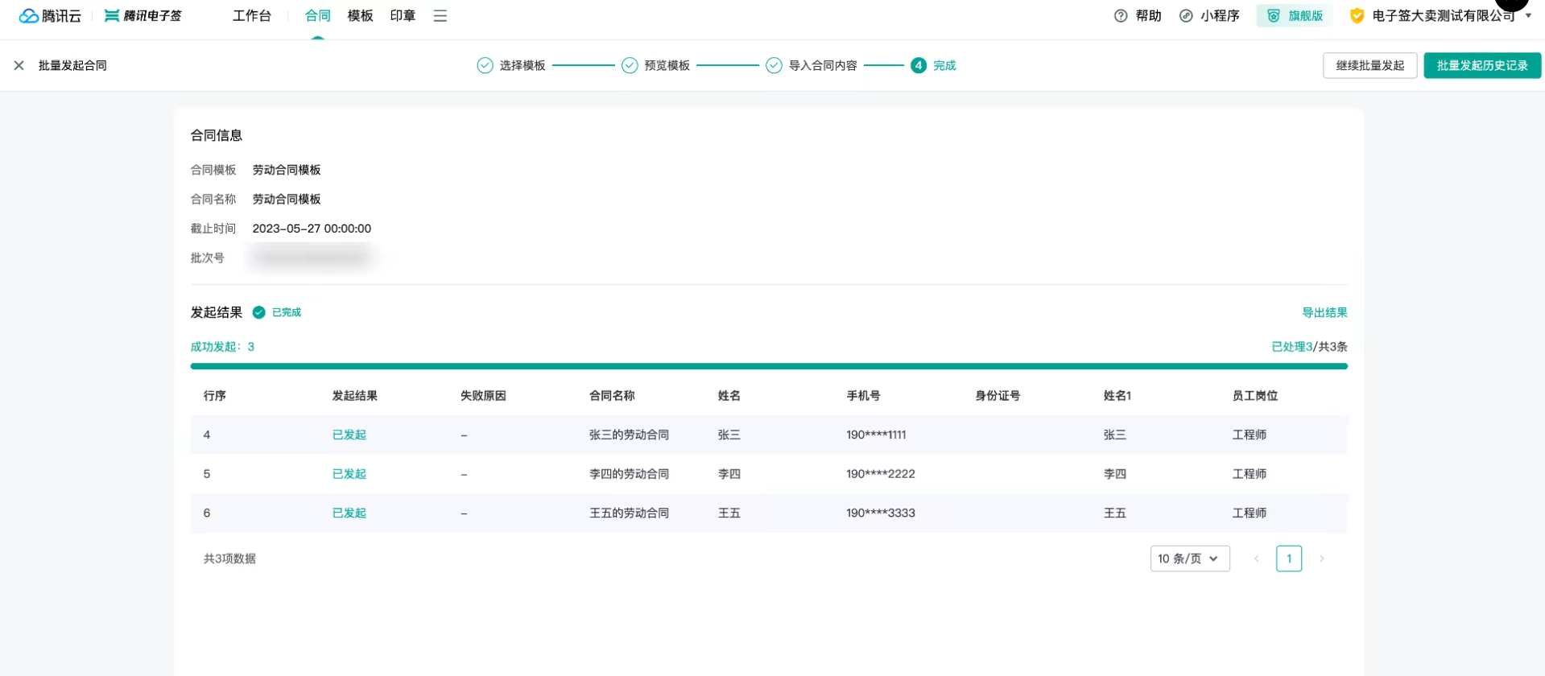Image resolution: width=1545 pixels, height=676 pixels.
Task: Open the 帮助 menu item
Action: pos(1149,16)
